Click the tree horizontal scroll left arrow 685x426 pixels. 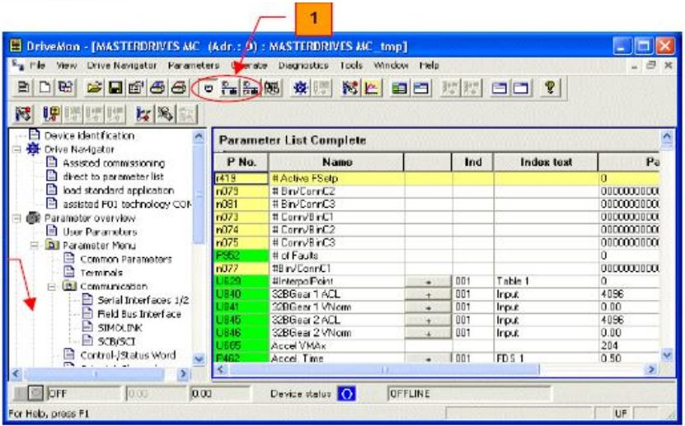click(x=16, y=373)
